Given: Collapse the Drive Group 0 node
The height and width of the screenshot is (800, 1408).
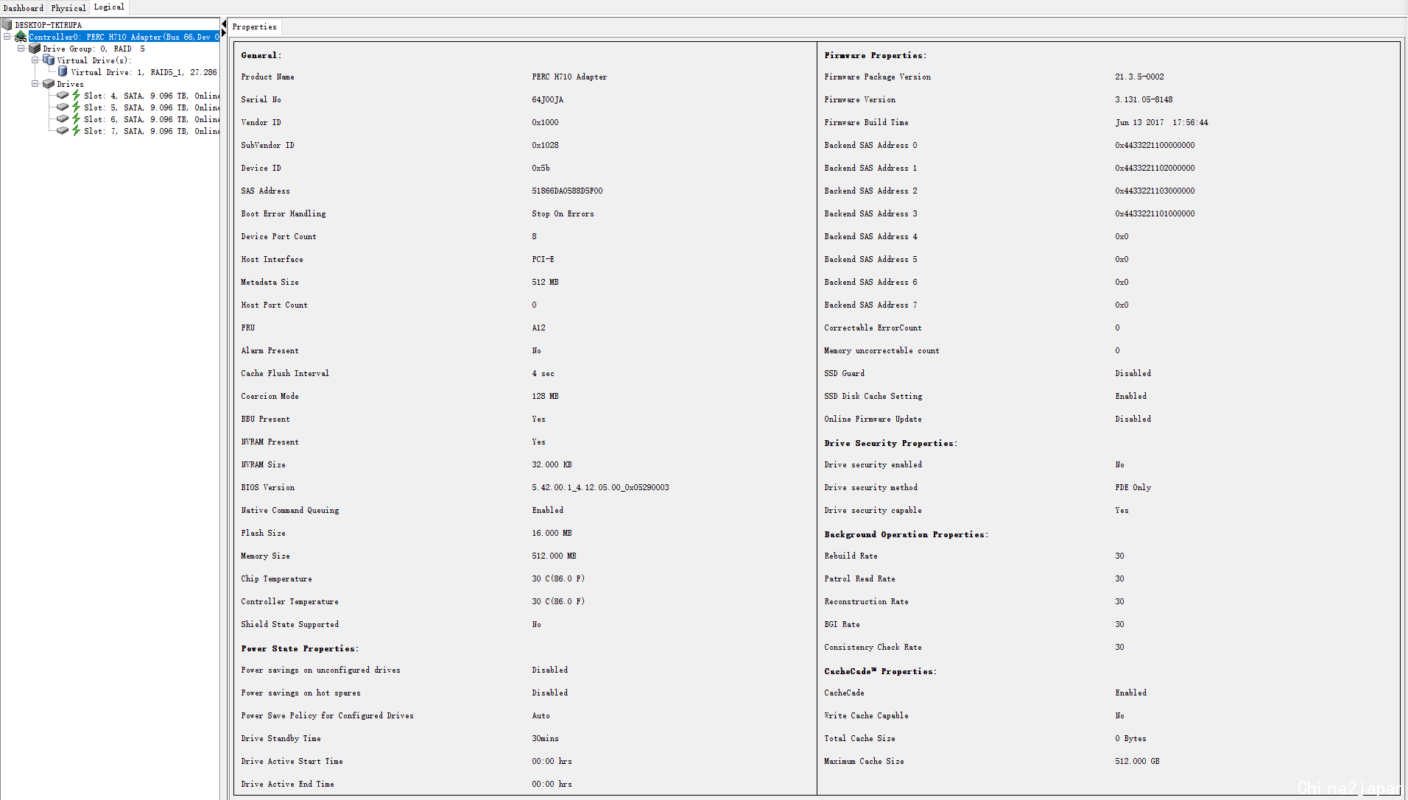Looking at the screenshot, I should coord(21,49).
